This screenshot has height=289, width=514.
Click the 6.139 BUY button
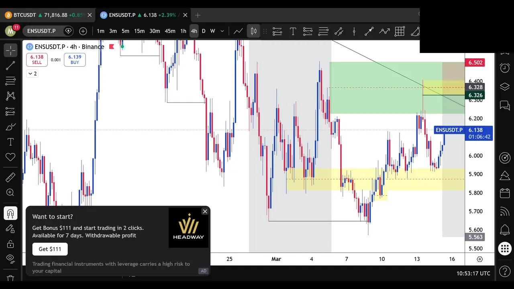click(x=75, y=59)
